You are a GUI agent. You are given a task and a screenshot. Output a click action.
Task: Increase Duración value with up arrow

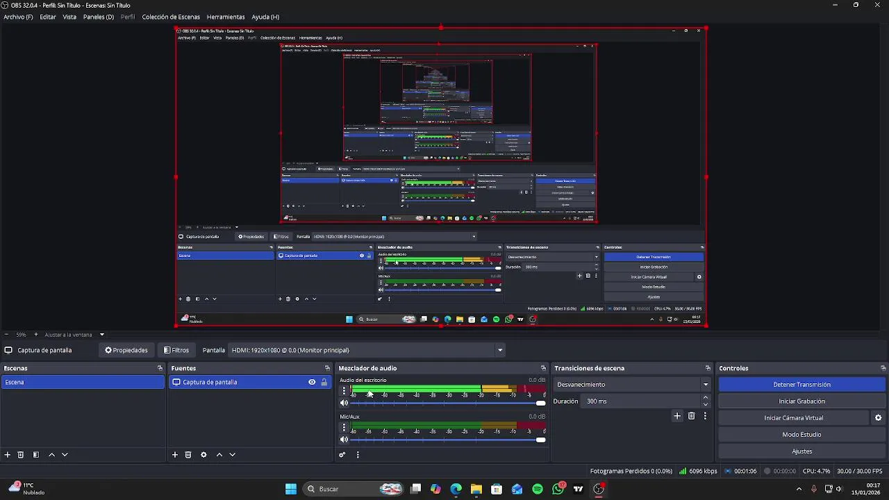(x=706, y=398)
